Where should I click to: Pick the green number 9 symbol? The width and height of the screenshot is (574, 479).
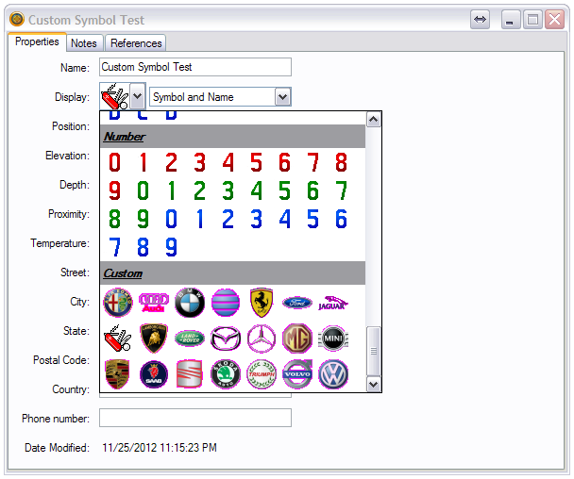143,219
